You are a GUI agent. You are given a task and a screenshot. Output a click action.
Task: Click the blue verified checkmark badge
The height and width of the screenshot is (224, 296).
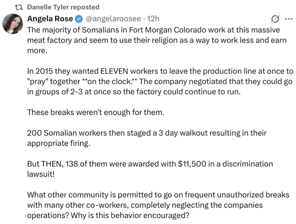pyautogui.click(x=79, y=19)
